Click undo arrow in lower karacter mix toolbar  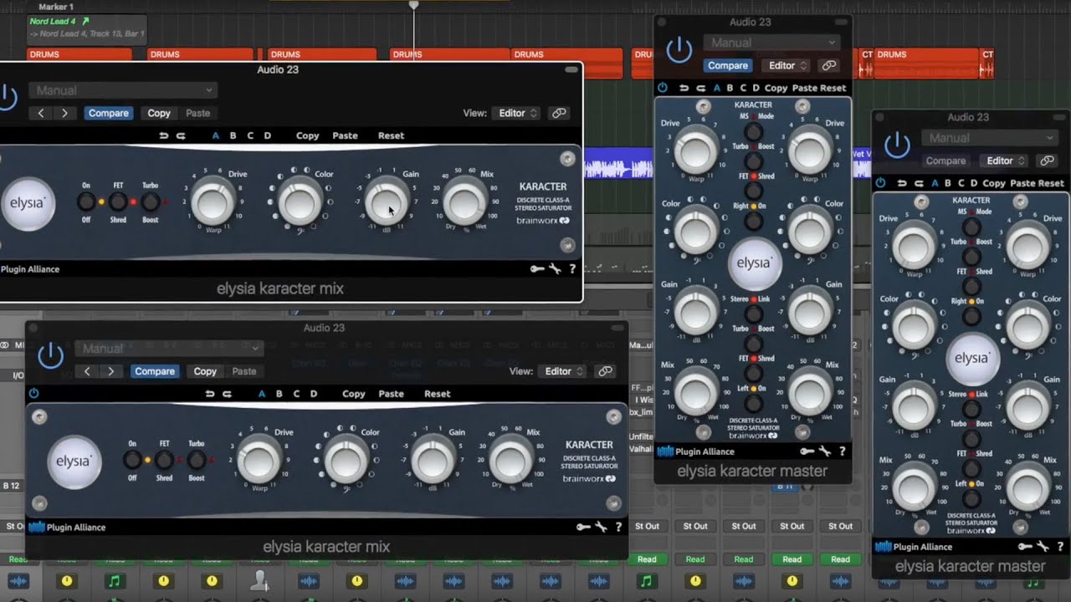click(210, 394)
